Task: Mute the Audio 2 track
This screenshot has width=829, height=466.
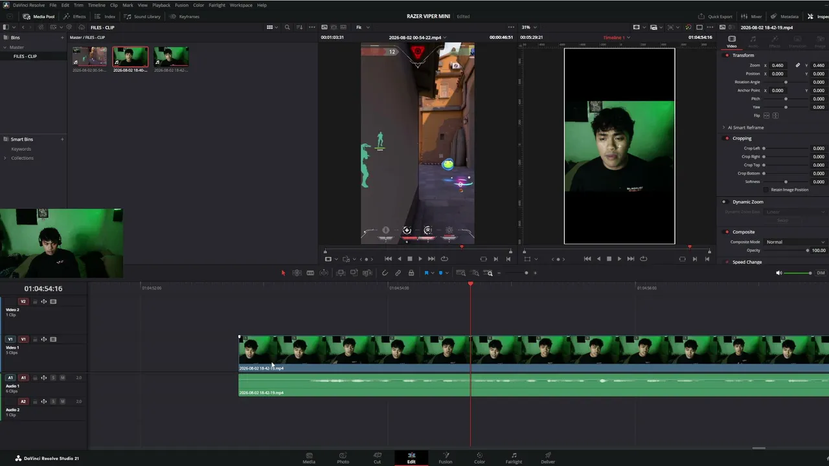Action: coord(63,401)
